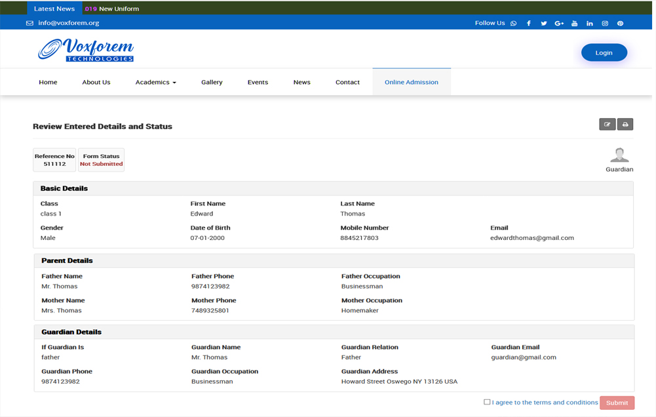Viewport: 656px width, 417px height.
Task: Open the WhatsApp social icon
Action: click(513, 24)
